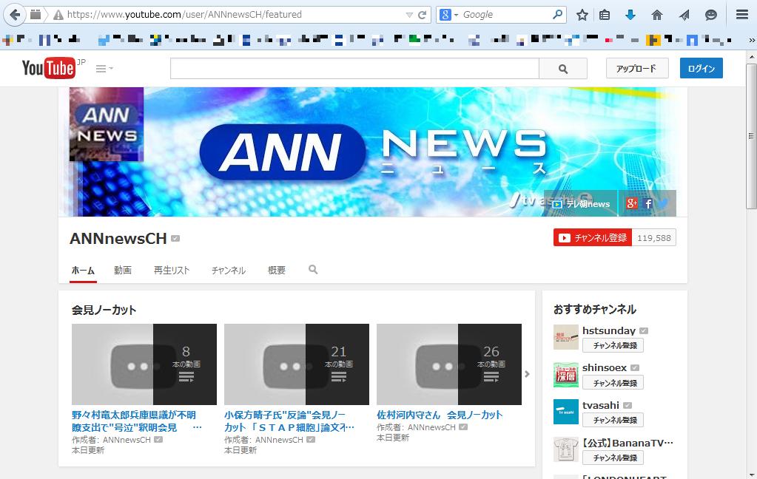Open the Twitter link on the banner
This screenshot has width=757, height=479.
pyautogui.click(x=663, y=203)
